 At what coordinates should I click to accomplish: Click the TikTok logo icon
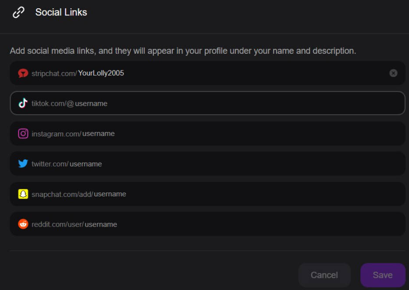(23, 103)
